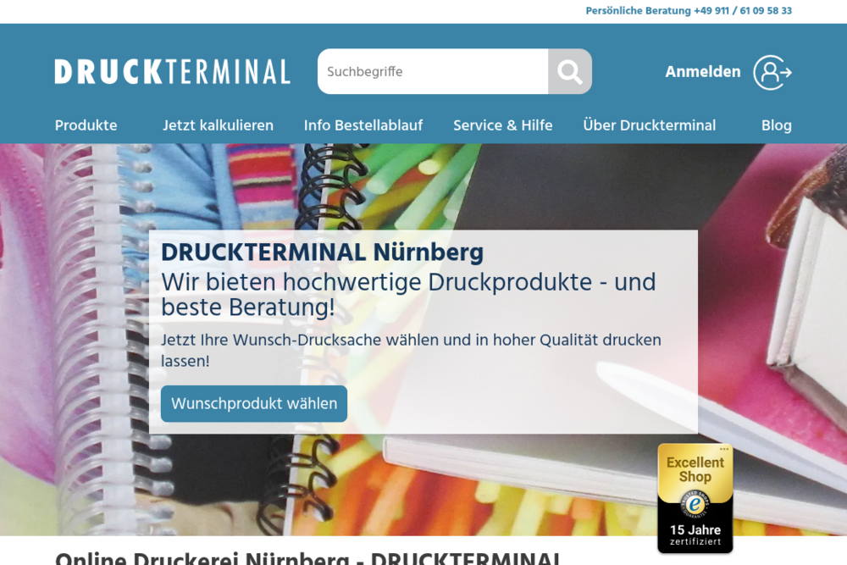
Task: Open Über Druckterminal menu item
Action: (650, 125)
